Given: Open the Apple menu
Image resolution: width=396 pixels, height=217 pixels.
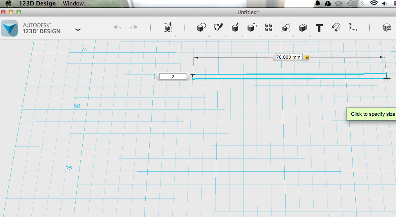Looking at the screenshot, I should coord(8,3).
